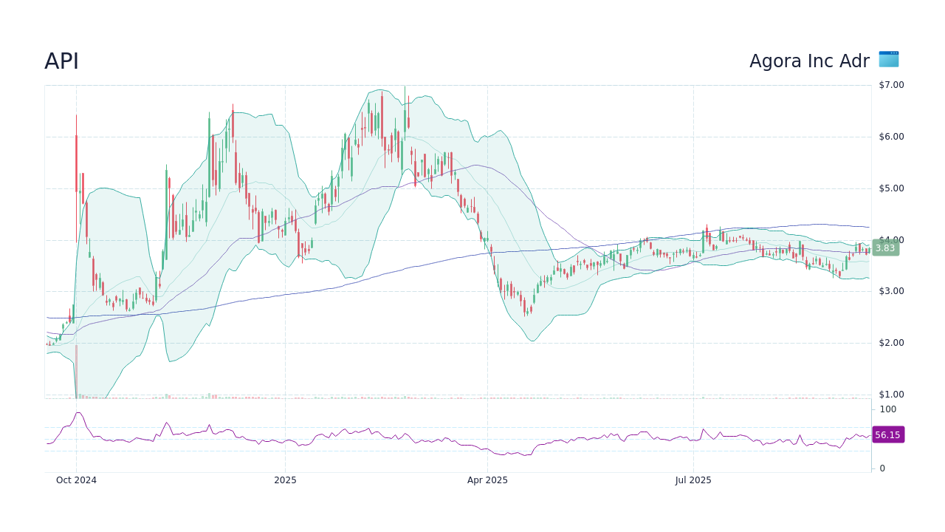Click the tall green candlestick near the chart peak
The height and width of the screenshot is (532, 945).
(405, 118)
